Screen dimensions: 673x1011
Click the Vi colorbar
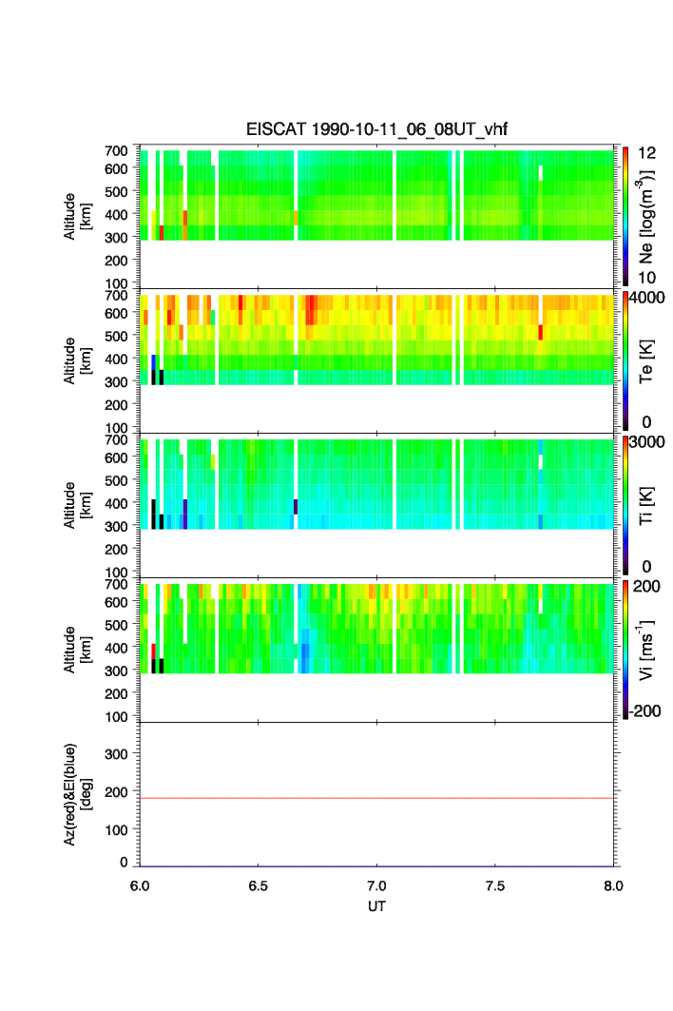pyautogui.click(x=625, y=650)
